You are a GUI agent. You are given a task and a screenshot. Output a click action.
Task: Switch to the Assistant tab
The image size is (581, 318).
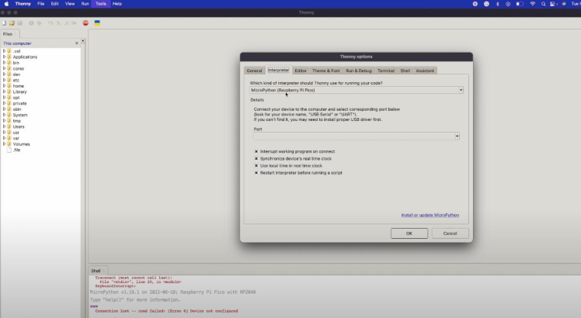(425, 71)
